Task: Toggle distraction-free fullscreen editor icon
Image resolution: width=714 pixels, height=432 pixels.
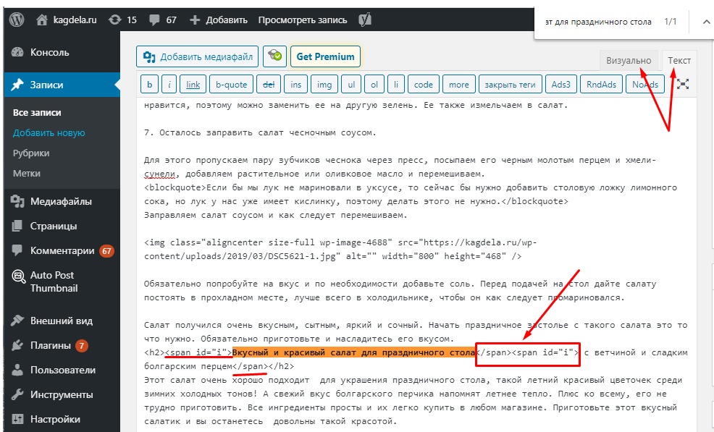Action: (x=682, y=84)
